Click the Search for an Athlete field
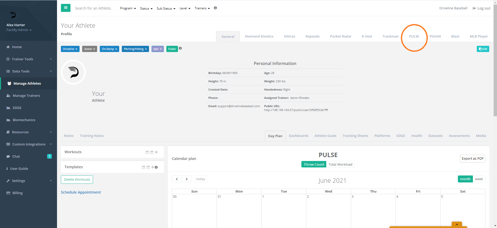This screenshot has width=497, height=228. coord(94,8)
